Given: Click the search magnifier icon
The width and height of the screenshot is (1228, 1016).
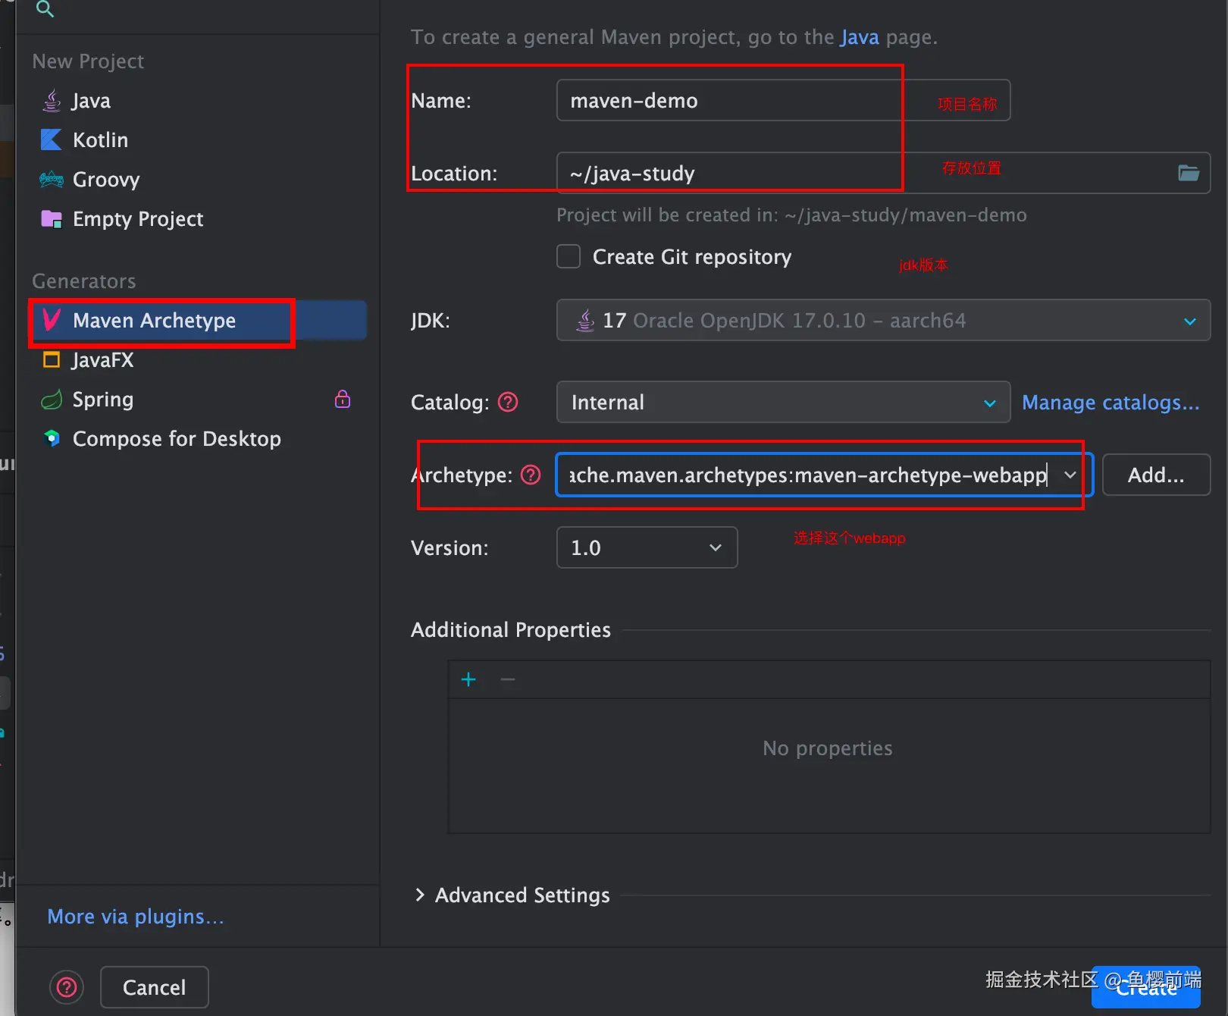Looking at the screenshot, I should 45,9.
